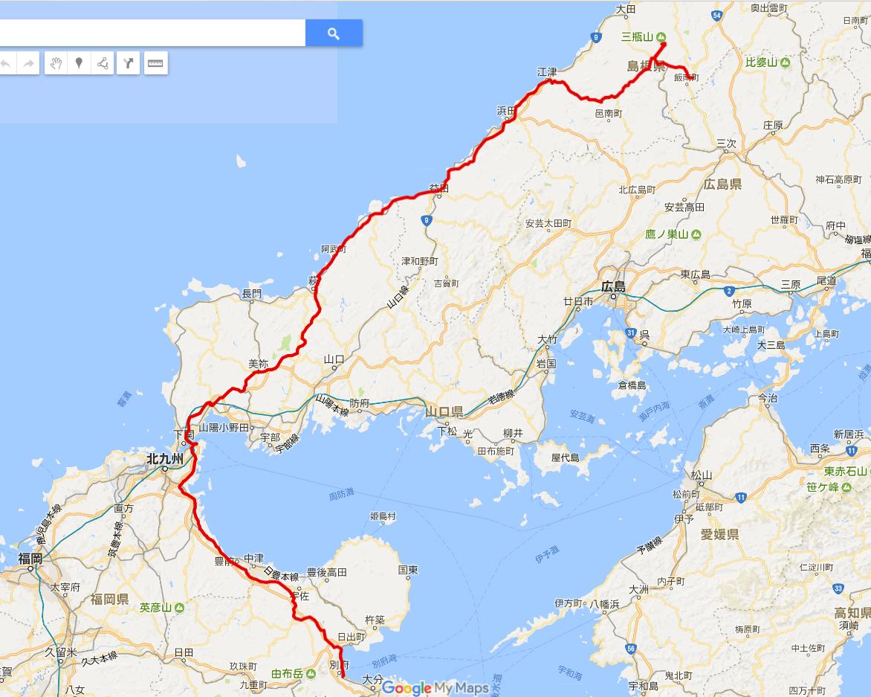Image resolution: width=871 pixels, height=697 pixels.
Task: Click the blue magnifier search button
Action: point(334,33)
